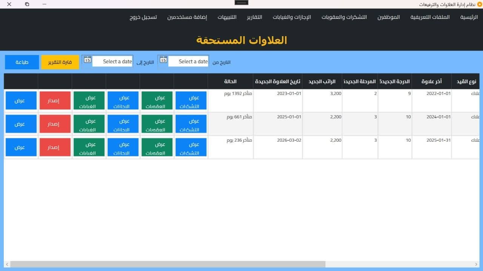Viewport: 483px width, 271px height.
Task: Open calendar icon for 'التاريخ إلى' date
Action: [x=88, y=60]
